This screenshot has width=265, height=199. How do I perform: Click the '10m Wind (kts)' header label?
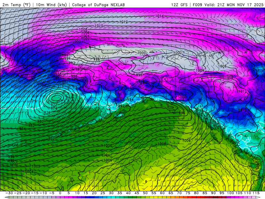point(51,5)
